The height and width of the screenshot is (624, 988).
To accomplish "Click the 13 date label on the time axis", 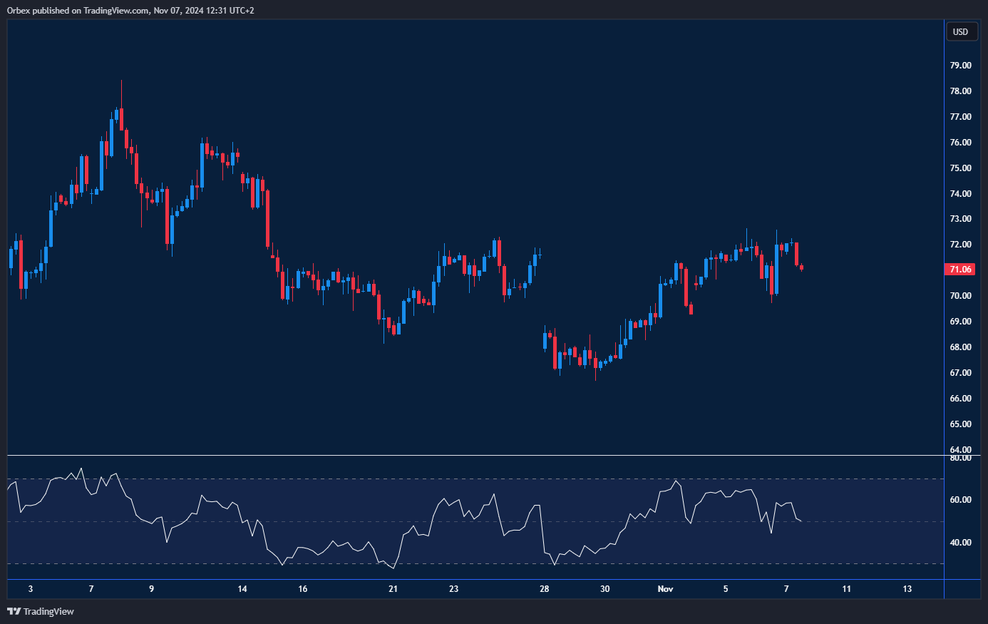I will point(907,589).
